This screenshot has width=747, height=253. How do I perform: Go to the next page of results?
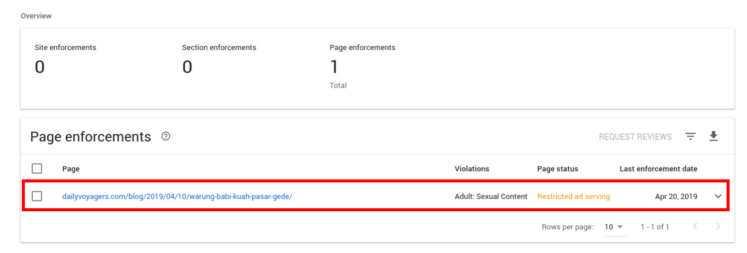(x=718, y=227)
